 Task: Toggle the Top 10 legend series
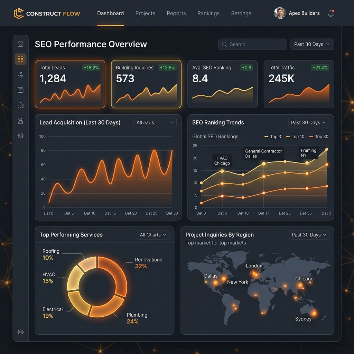click(295, 137)
